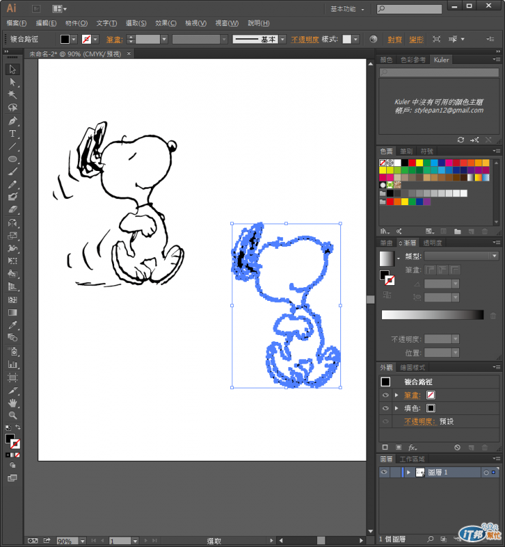Click the 不透明度 link in appearance panel
The height and width of the screenshot is (547, 505).
pyautogui.click(x=420, y=421)
